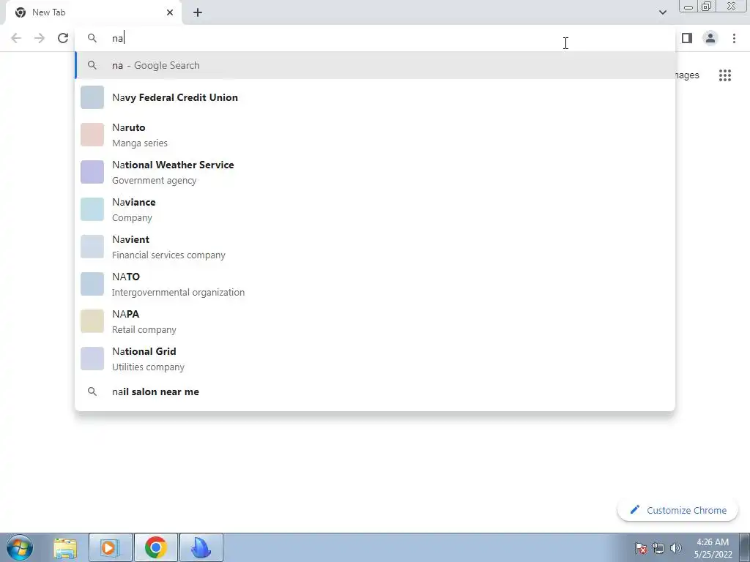Open Chrome's three-dot menu
Image resolution: width=750 pixels, height=562 pixels.
[x=734, y=38]
